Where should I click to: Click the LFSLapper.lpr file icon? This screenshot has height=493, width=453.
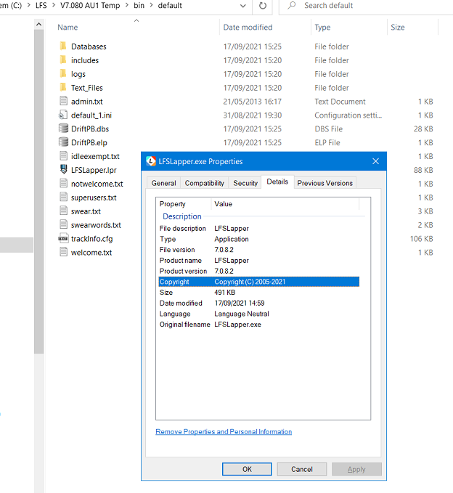pyautogui.click(x=63, y=170)
